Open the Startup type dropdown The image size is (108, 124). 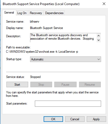[x=65, y=59]
